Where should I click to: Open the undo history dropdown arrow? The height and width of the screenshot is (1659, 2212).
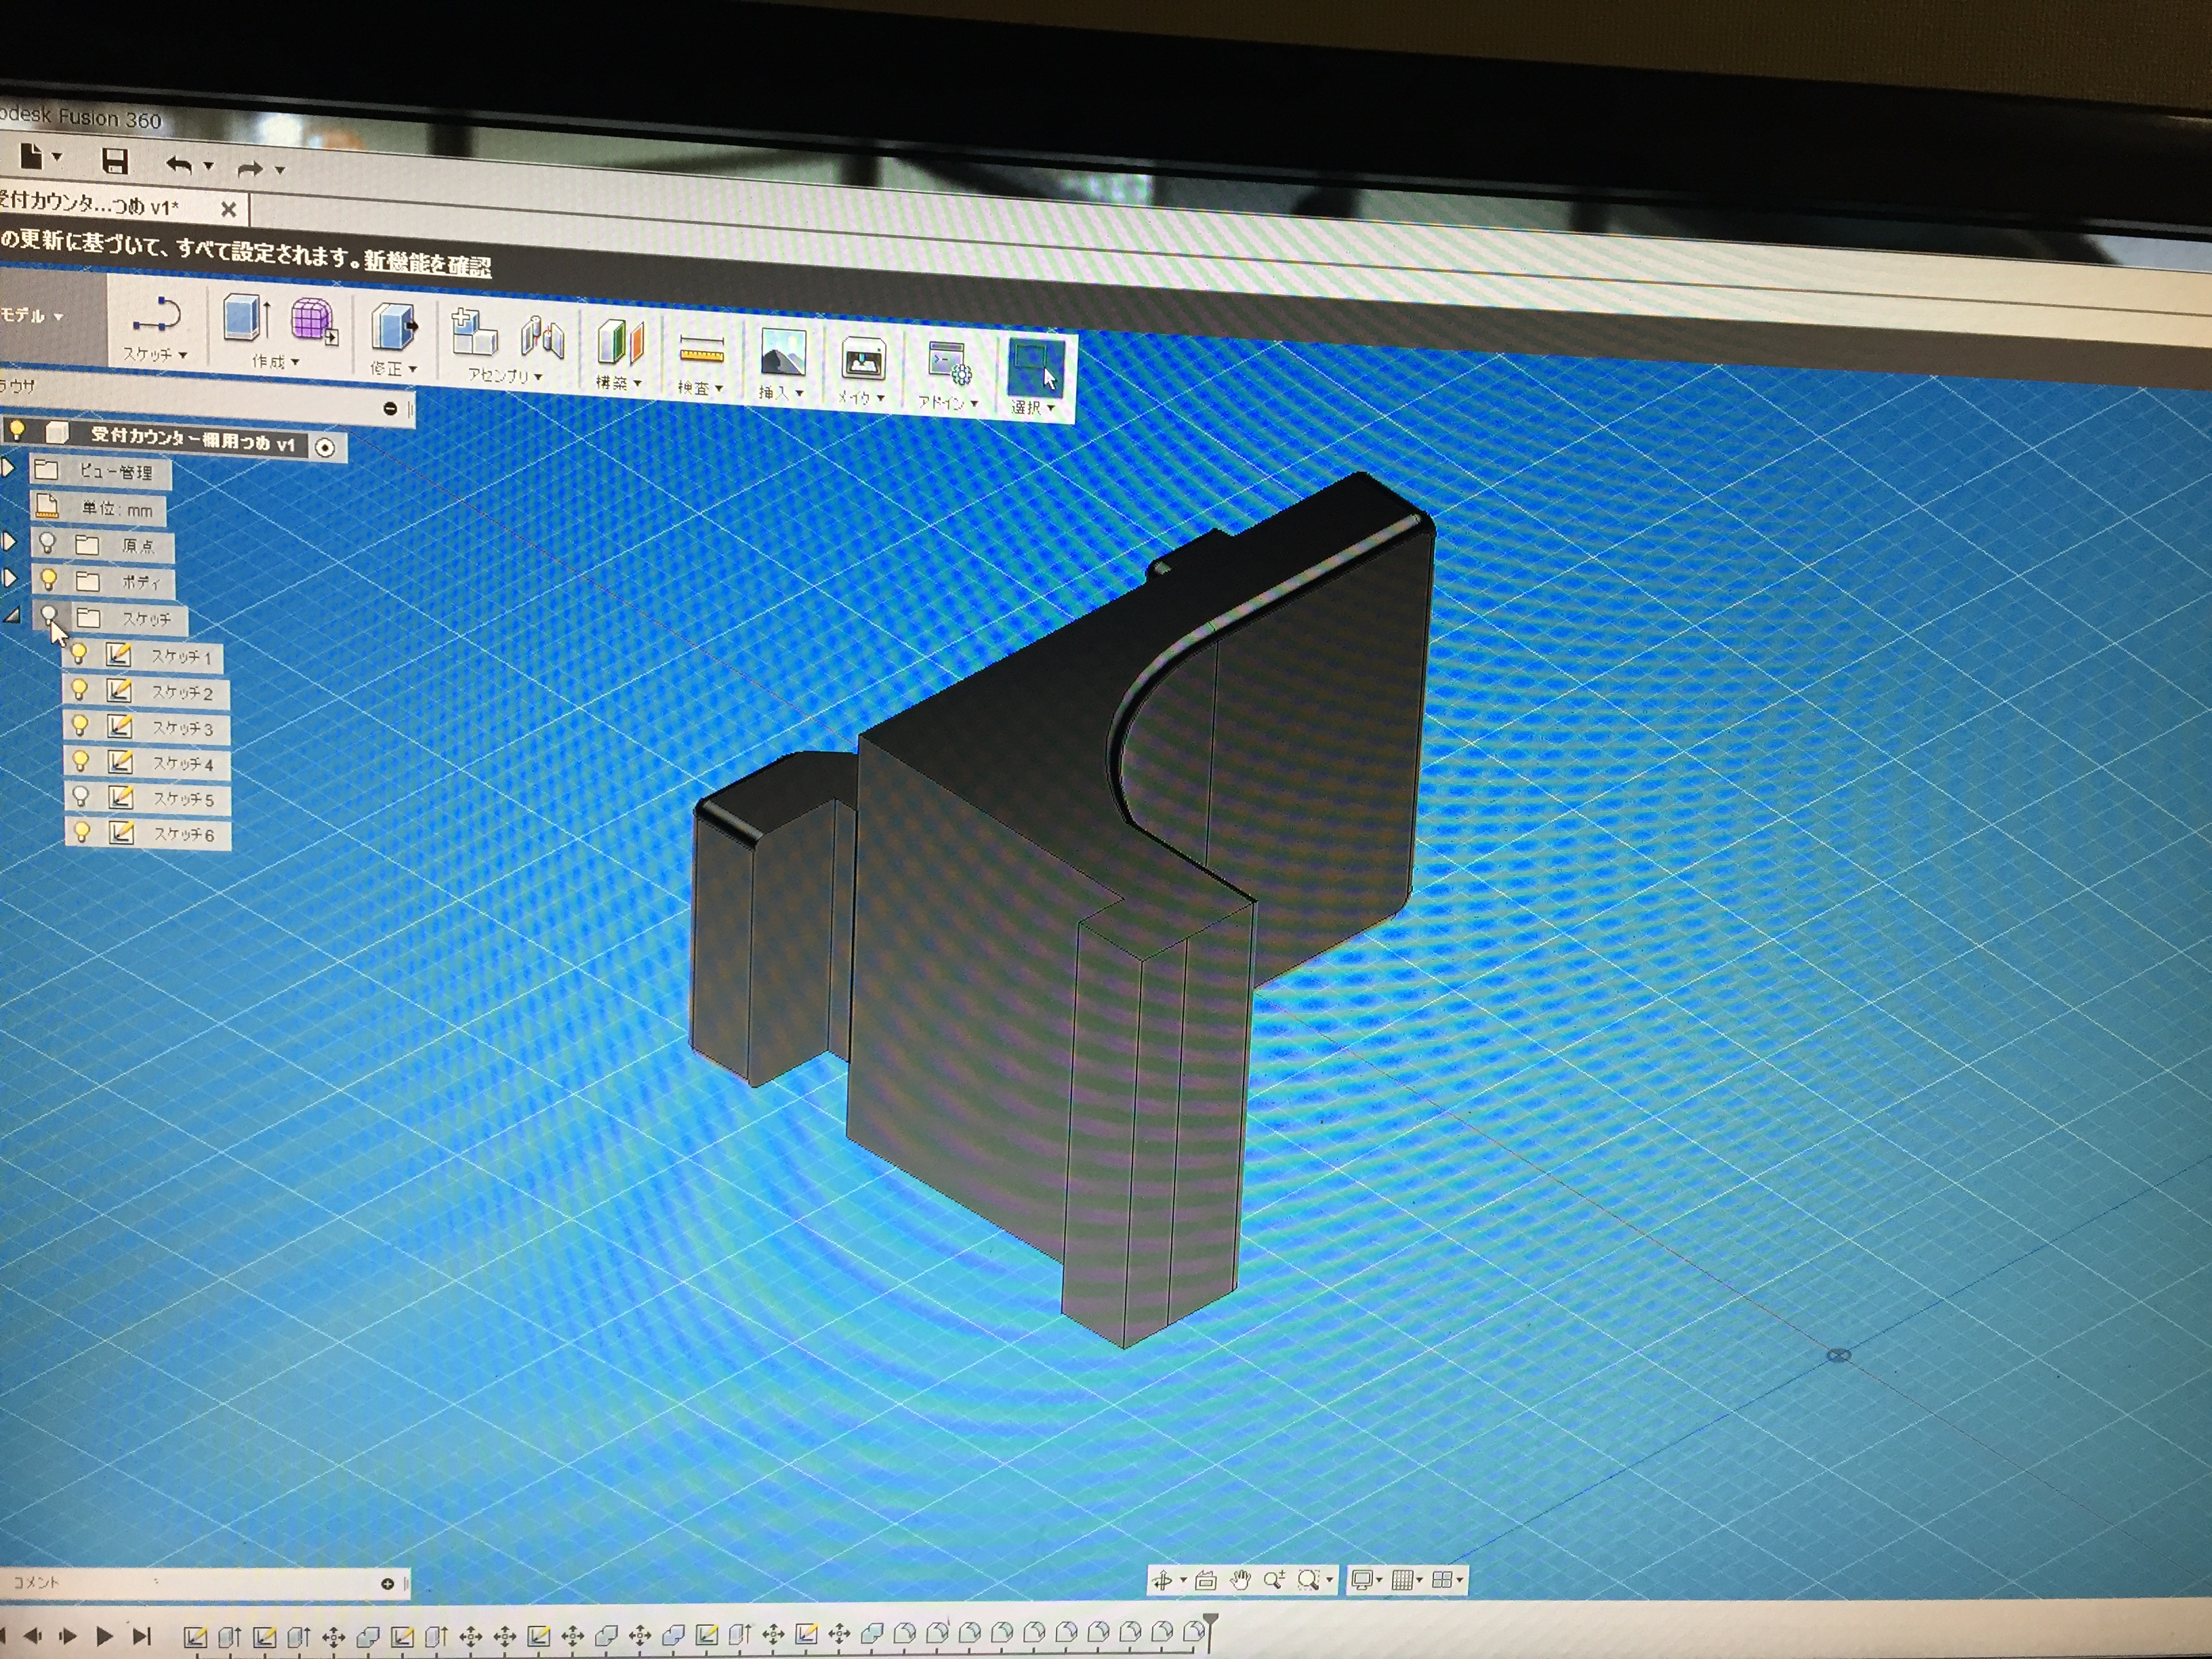[x=209, y=166]
